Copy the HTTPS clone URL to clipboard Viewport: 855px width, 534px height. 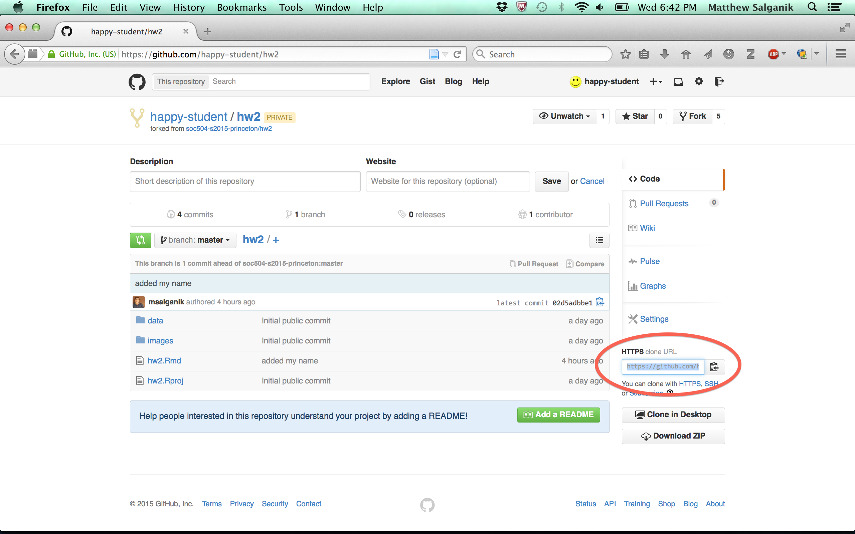pos(714,366)
